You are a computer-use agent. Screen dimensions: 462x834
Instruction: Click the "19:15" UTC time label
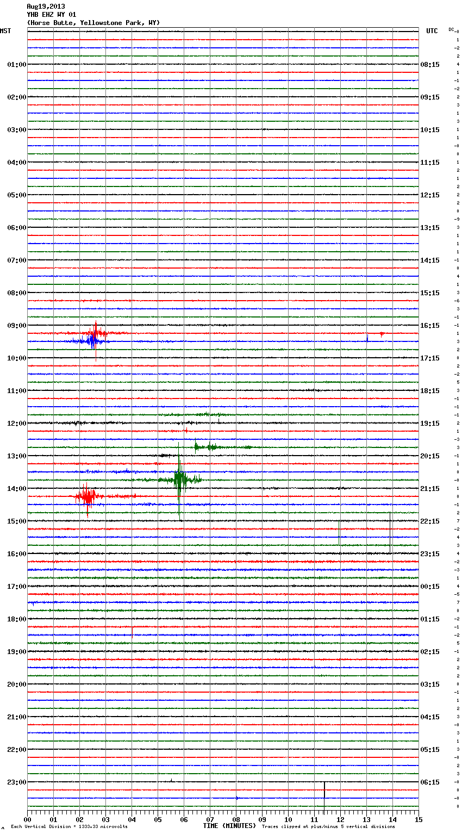(430, 424)
